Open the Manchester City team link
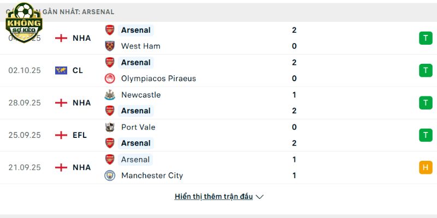Viewport: 437px width, 218px height. (x=152, y=175)
